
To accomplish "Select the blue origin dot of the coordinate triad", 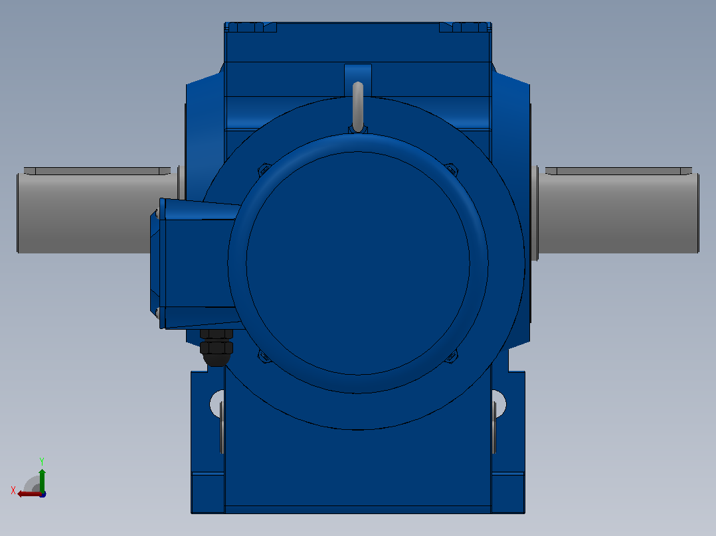I will pyautogui.click(x=43, y=494).
